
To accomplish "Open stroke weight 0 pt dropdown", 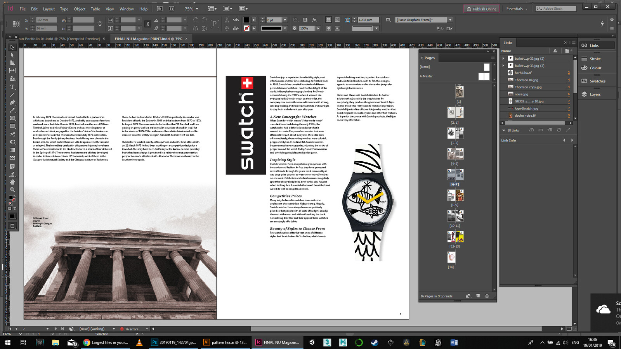I will (284, 20).
